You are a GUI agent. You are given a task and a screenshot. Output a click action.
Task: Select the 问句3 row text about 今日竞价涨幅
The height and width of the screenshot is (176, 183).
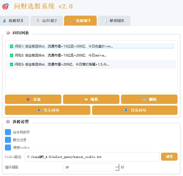click(x=62, y=64)
